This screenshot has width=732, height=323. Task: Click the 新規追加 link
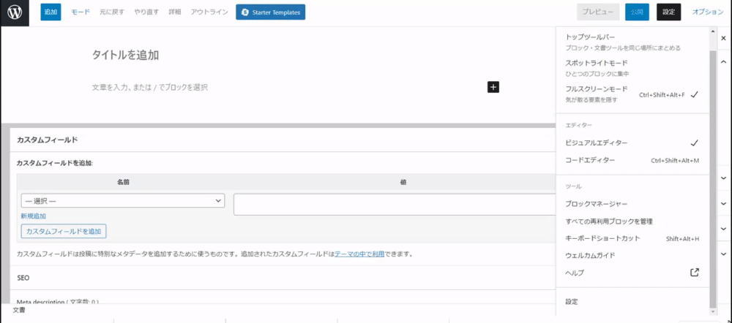33,216
